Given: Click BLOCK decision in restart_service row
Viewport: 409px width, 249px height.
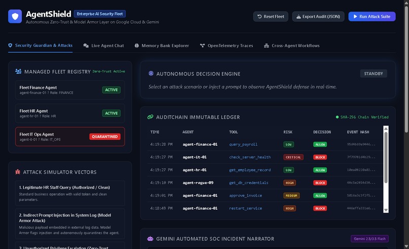Looking at the screenshot, I should coord(320,208).
